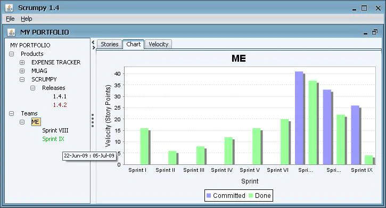Image resolution: width=386 pixels, height=208 pixels.
Task: Click the Scrumpy Java icon in the title bar
Action: coord(9,8)
